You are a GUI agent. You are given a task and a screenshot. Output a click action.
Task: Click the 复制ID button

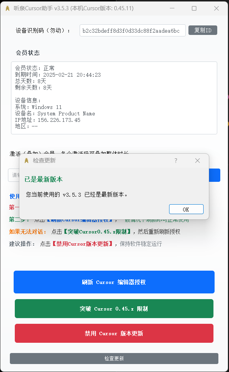[x=203, y=30]
